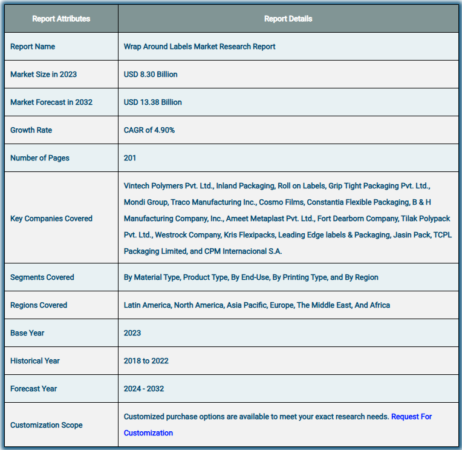Click the Base Year label

pyautogui.click(x=27, y=333)
